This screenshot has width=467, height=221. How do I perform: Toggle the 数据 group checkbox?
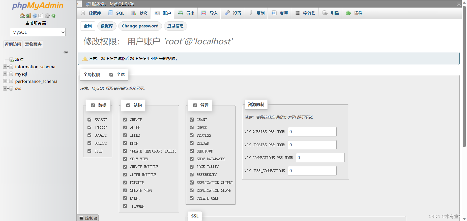pyautogui.click(x=93, y=105)
